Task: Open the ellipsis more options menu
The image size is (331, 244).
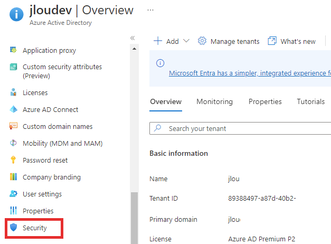Action: [x=150, y=10]
